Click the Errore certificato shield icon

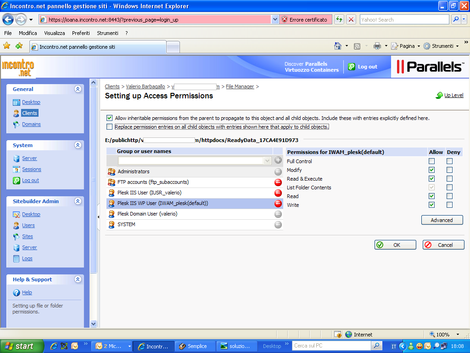(285, 19)
